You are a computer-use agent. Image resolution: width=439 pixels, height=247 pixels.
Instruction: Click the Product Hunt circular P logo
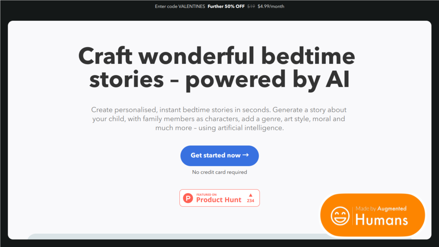188,198
